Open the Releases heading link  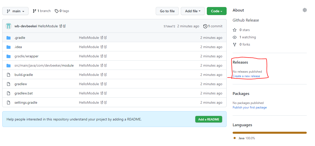(240, 62)
